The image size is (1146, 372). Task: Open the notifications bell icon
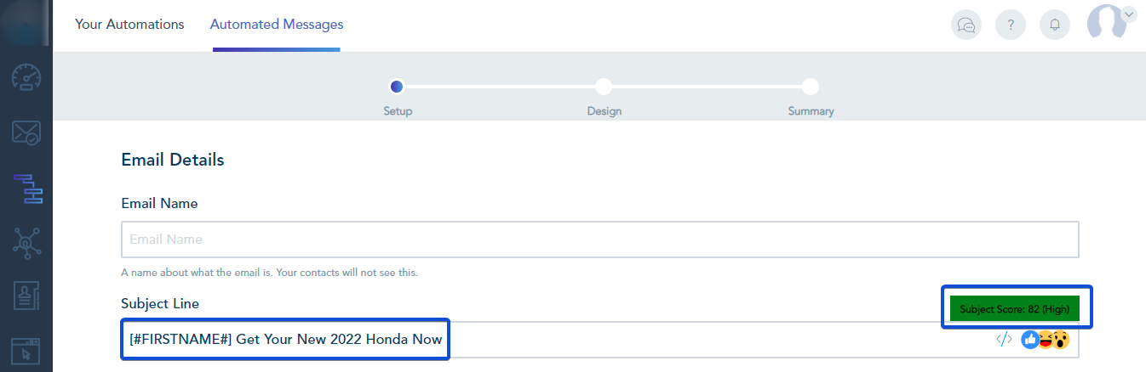1055,25
